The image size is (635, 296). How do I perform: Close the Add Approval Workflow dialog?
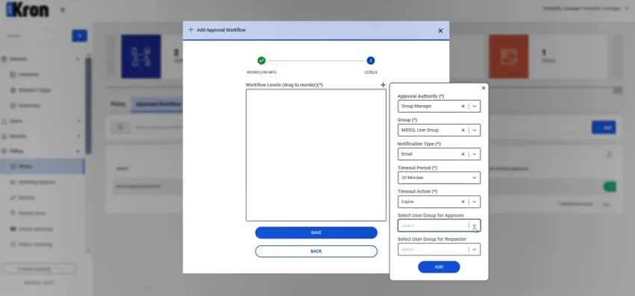click(440, 31)
